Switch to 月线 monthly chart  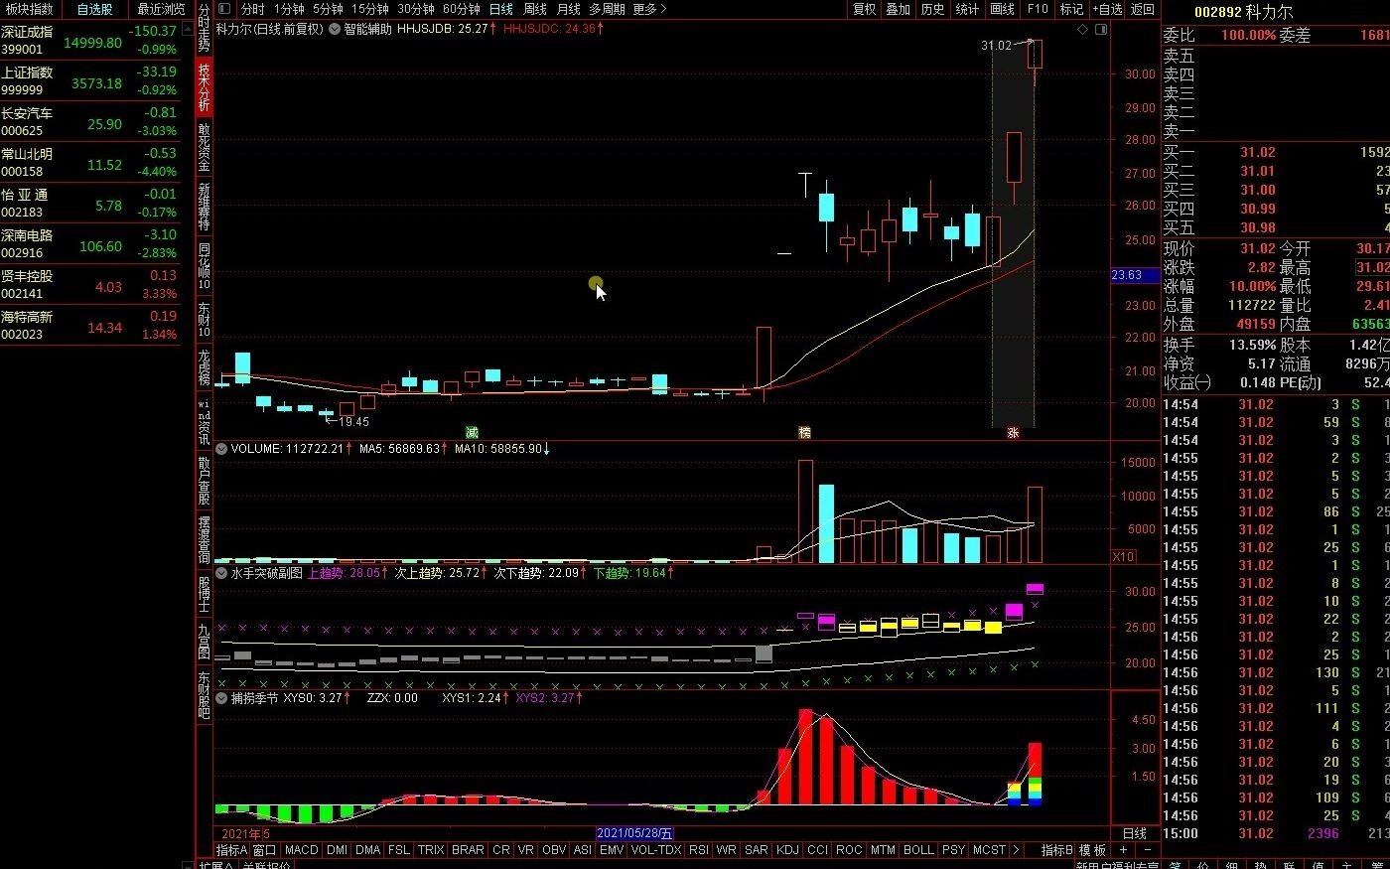coord(569,9)
